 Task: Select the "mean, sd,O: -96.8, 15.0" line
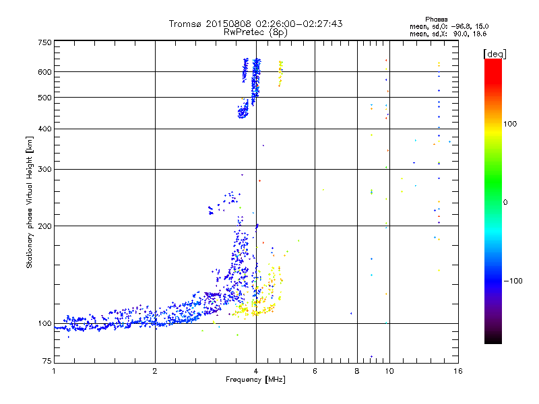pyautogui.click(x=449, y=26)
